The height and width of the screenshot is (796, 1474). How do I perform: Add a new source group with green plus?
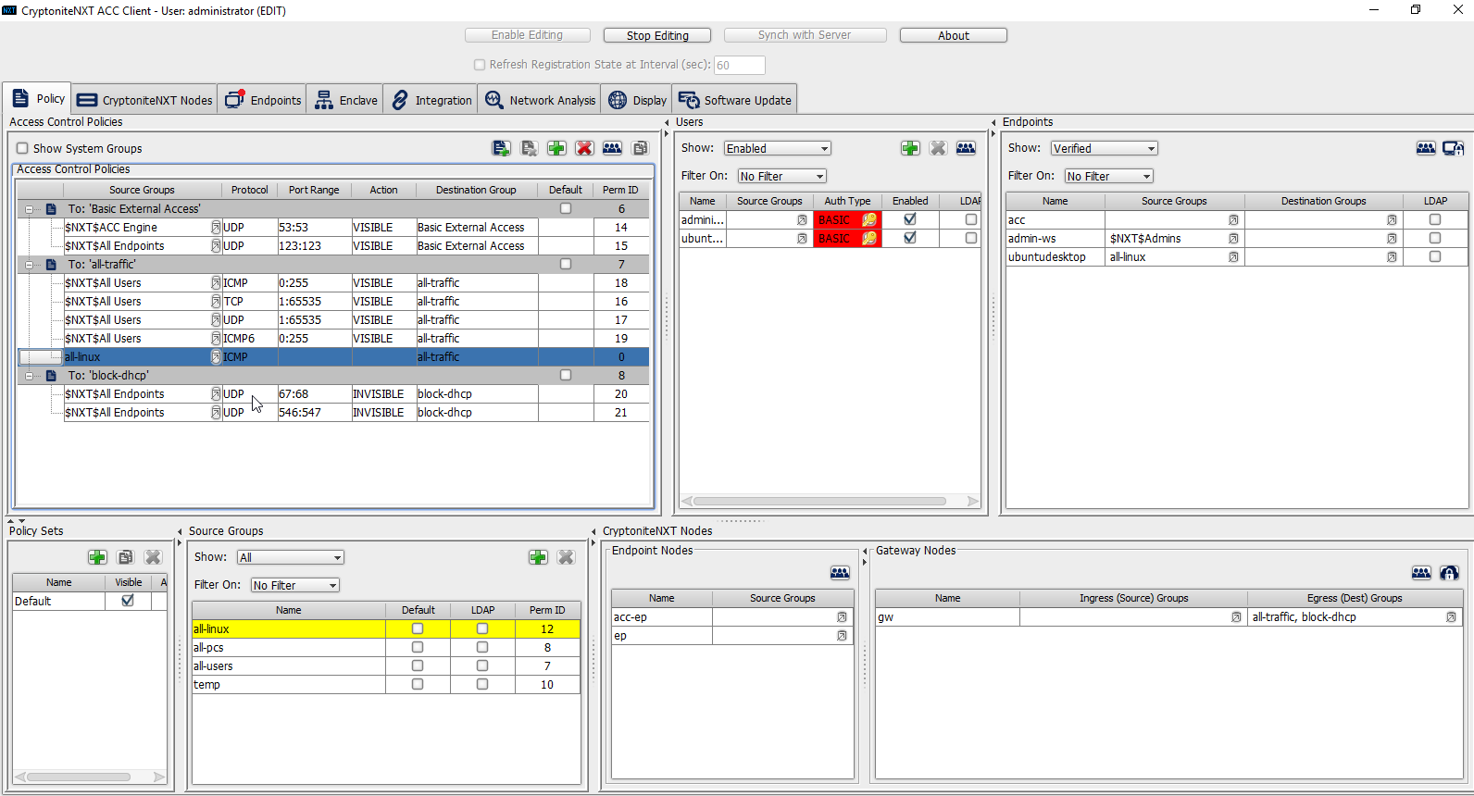pyautogui.click(x=538, y=557)
